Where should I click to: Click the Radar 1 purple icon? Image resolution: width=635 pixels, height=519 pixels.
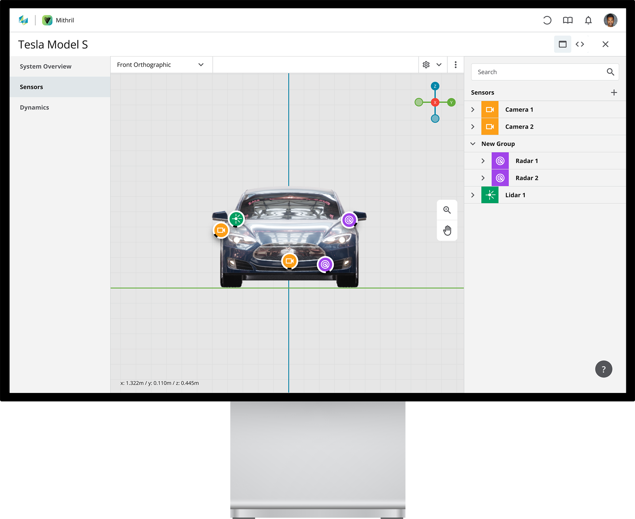[x=500, y=161]
